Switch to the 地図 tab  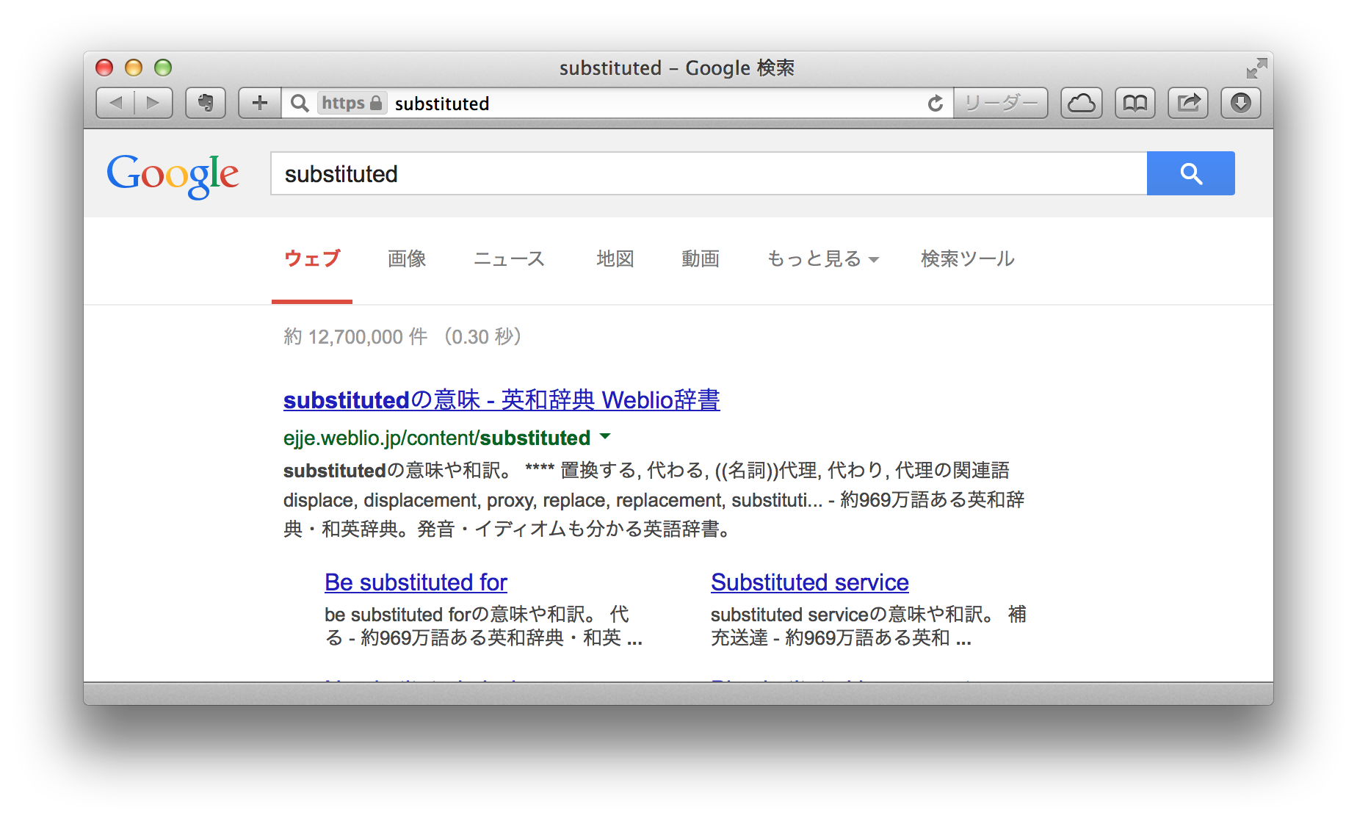pyautogui.click(x=615, y=258)
